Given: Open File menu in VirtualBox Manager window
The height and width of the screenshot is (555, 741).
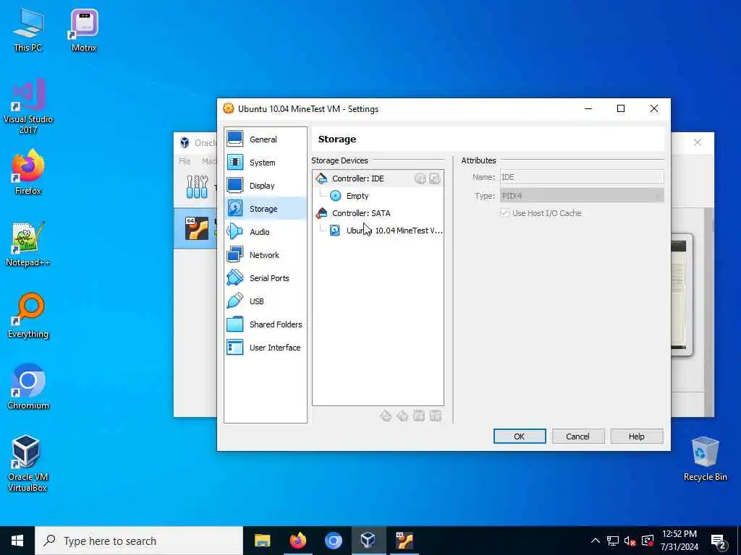Looking at the screenshot, I should coord(185,161).
